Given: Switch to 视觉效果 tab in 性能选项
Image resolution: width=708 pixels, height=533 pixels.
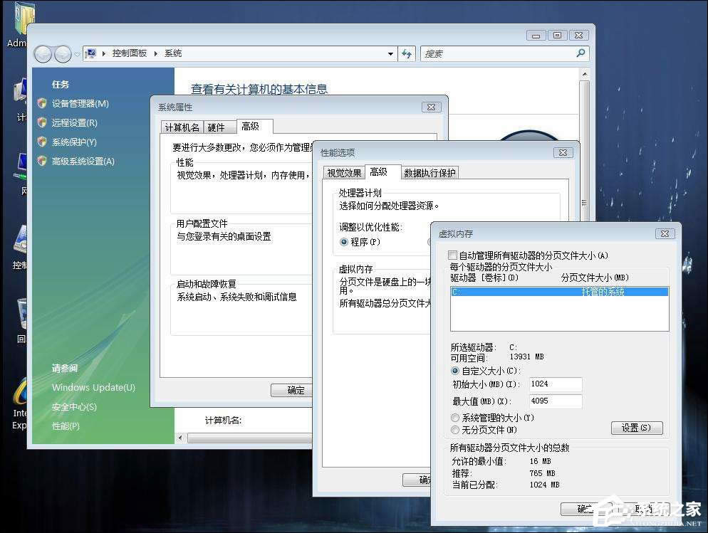Looking at the screenshot, I should (x=343, y=173).
